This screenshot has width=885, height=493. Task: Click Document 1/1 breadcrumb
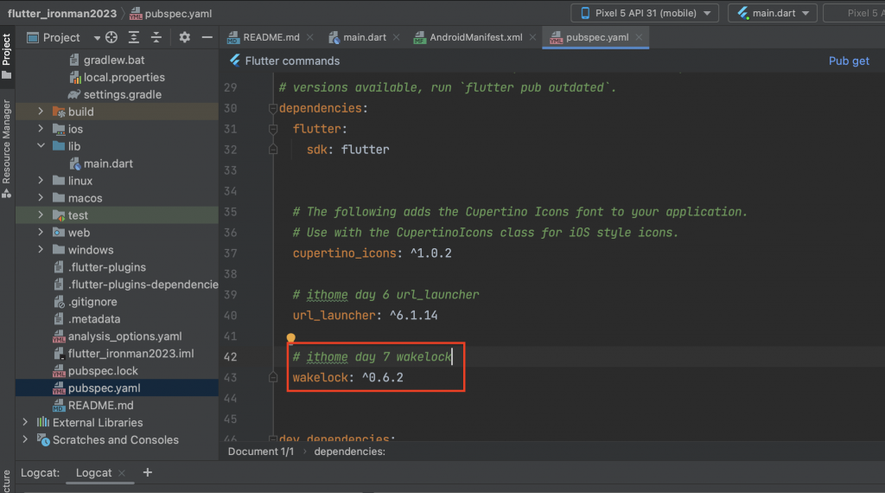pos(261,451)
